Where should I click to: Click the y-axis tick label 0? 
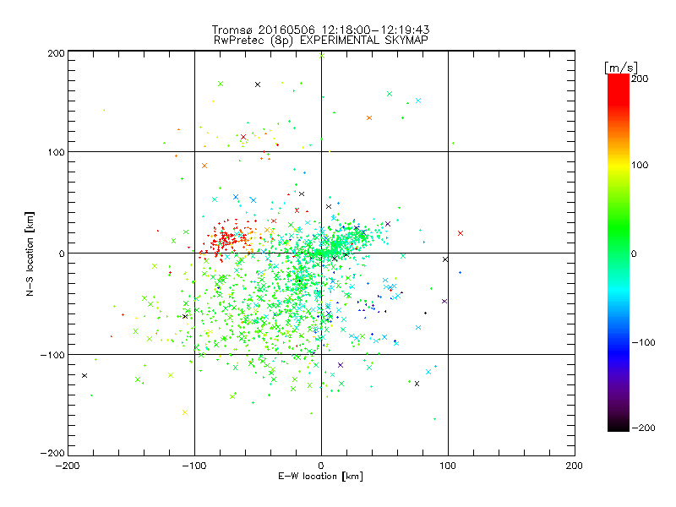coord(62,253)
